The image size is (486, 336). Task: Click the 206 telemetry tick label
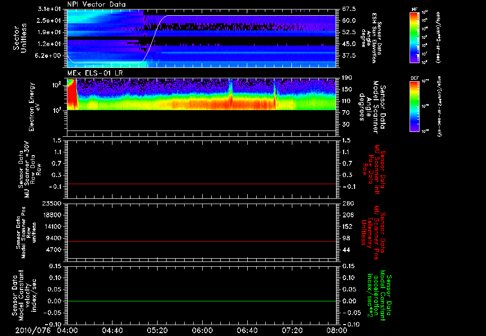347,215
